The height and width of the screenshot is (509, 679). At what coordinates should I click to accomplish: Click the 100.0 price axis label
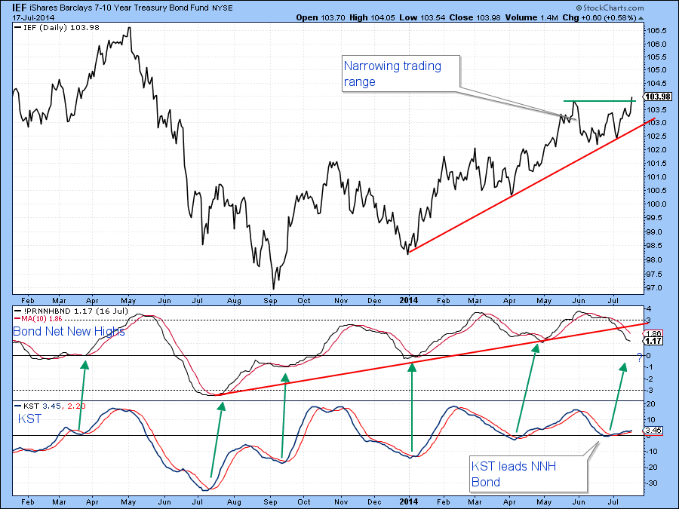tap(656, 204)
